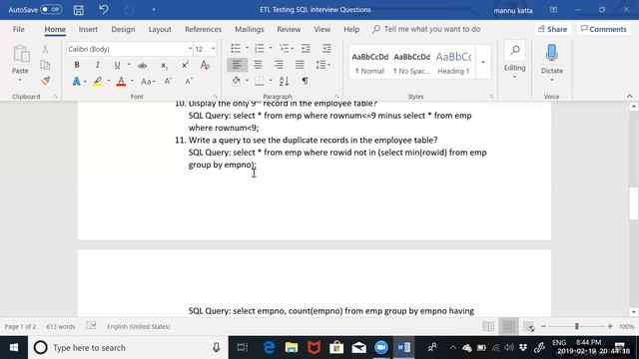Select the Format Painter brush
The width and height of the screenshot is (639, 359).
click(x=45, y=81)
